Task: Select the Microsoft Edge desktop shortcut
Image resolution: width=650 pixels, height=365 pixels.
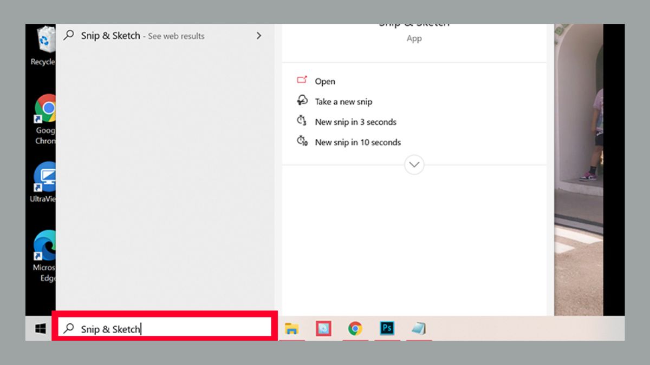Action: (44, 256)
